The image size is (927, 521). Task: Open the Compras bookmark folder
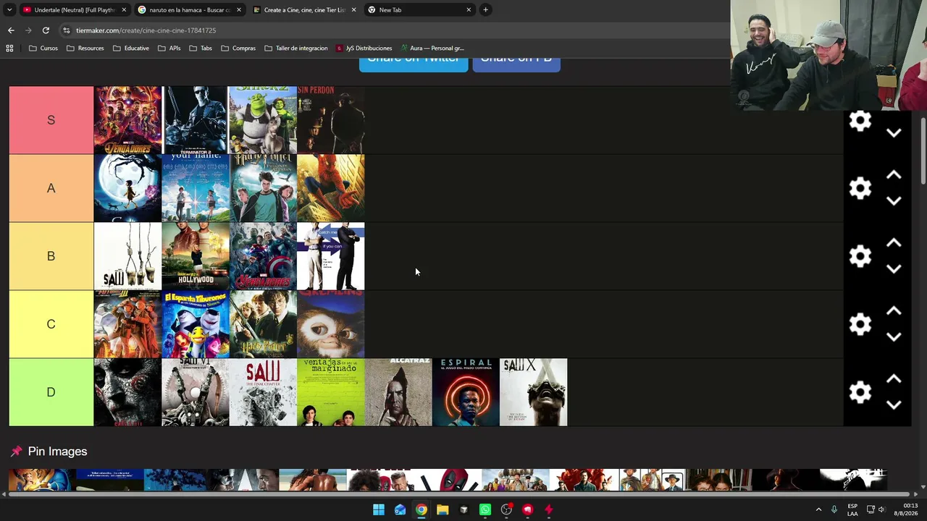click(238, 48)
